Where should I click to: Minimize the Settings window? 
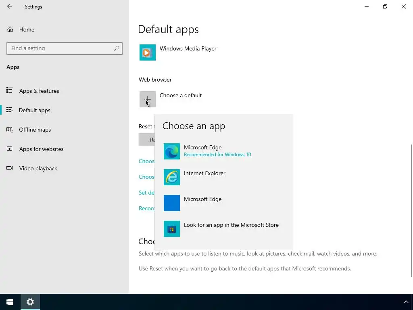point(366,6)
